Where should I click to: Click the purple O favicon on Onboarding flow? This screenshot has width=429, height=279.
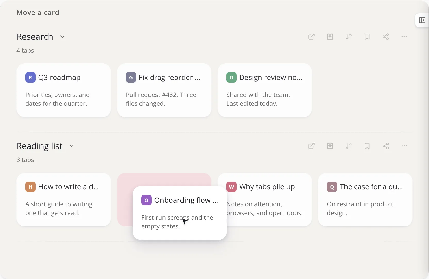(146, 200)
